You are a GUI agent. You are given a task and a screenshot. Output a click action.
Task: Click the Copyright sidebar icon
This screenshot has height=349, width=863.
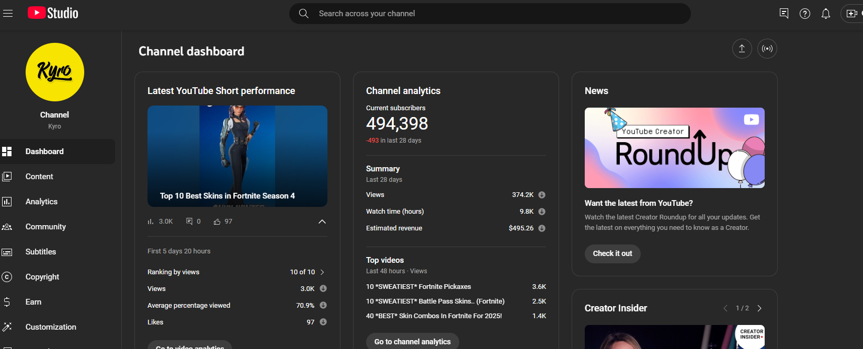pyautogui.click(x=7, y=277)
